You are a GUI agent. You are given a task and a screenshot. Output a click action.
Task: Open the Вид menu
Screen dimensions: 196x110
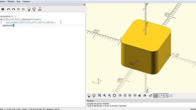pos(18,2)
